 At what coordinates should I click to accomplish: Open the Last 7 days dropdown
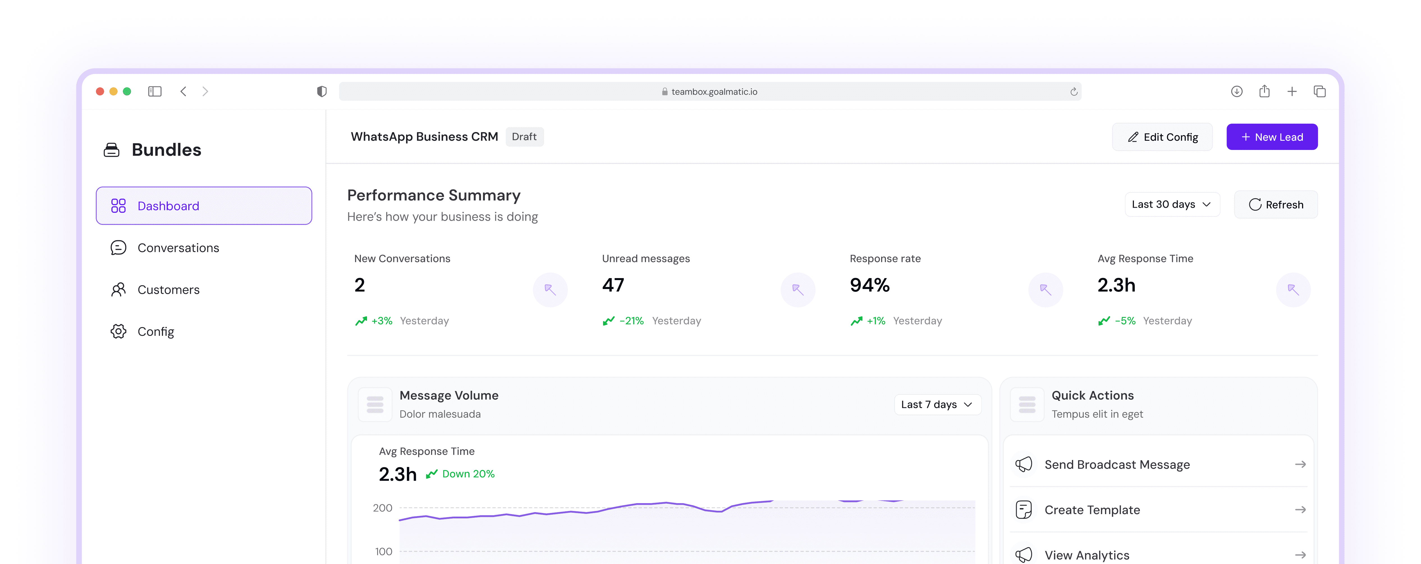click(x=937, y=405)
